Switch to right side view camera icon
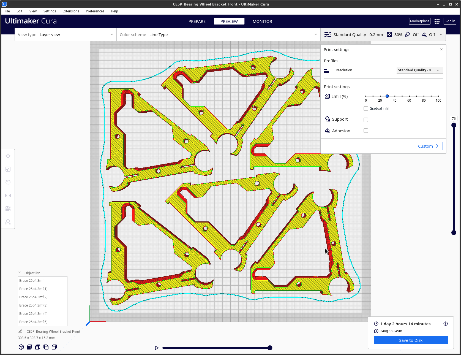The width and height of the screenshot is (461, 355). (x=54, y=347)
